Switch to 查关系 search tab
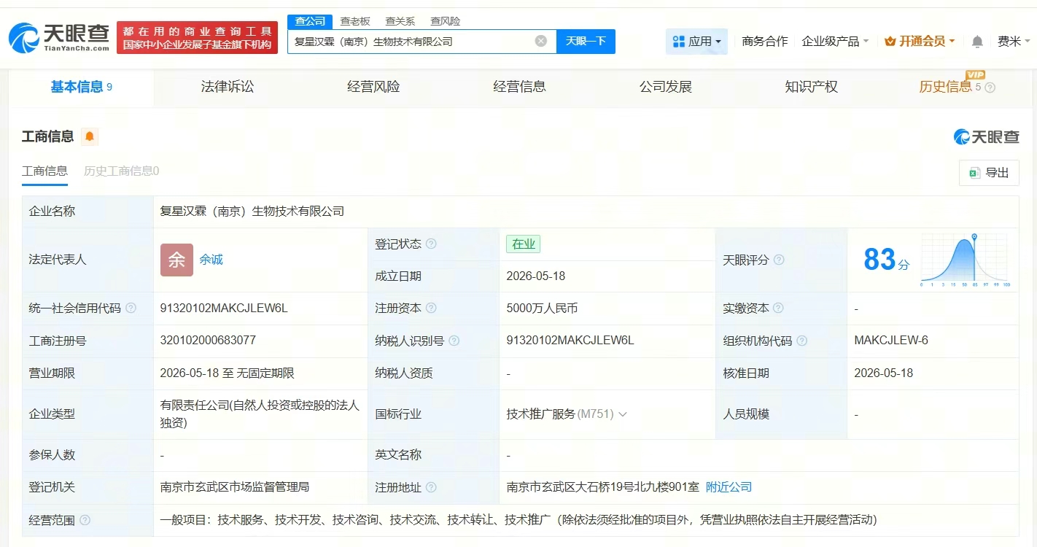The height and width of the screenshot is (547, 1037). (400, 21)
